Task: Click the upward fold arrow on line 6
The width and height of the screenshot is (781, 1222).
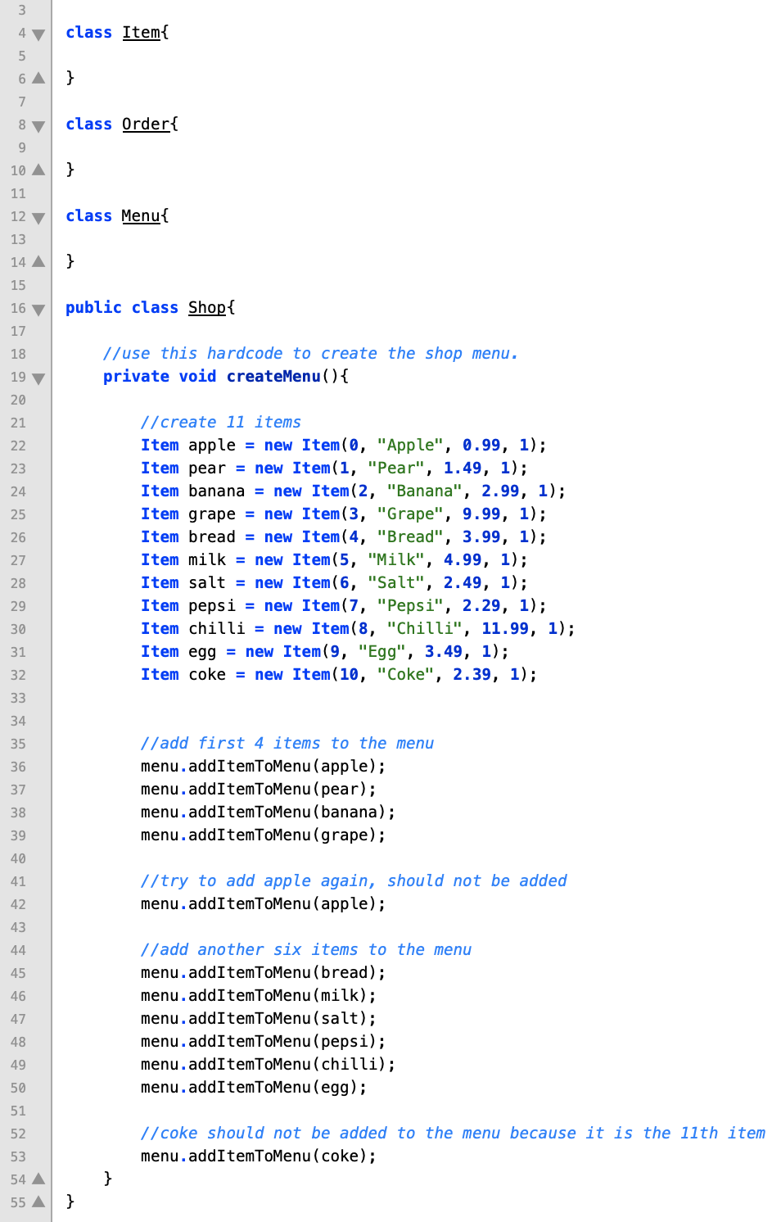Action: click(x=38, y=79)
